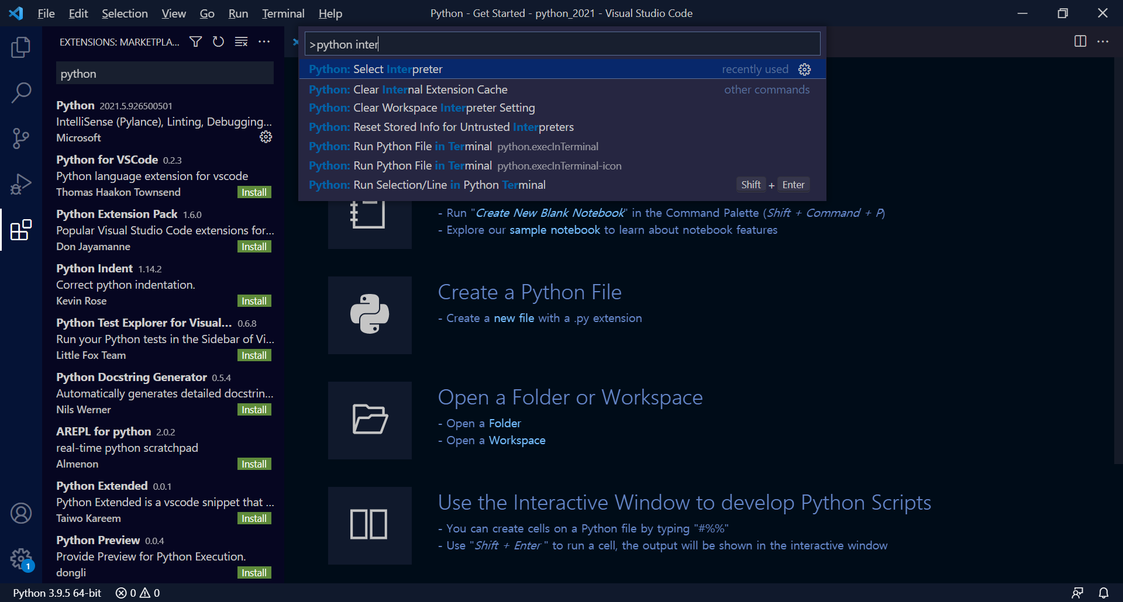1123x602 pixels.
Task: Open the Run menu
Action: [x=238, y=13]
